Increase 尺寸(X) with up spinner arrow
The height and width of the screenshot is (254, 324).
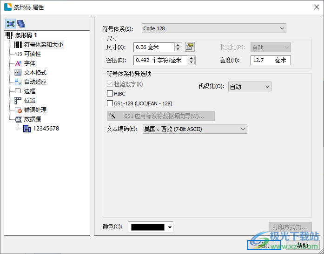178,45
